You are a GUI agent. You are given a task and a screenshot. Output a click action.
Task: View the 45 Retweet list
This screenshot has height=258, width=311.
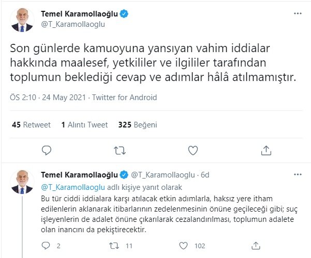point(31,124)
